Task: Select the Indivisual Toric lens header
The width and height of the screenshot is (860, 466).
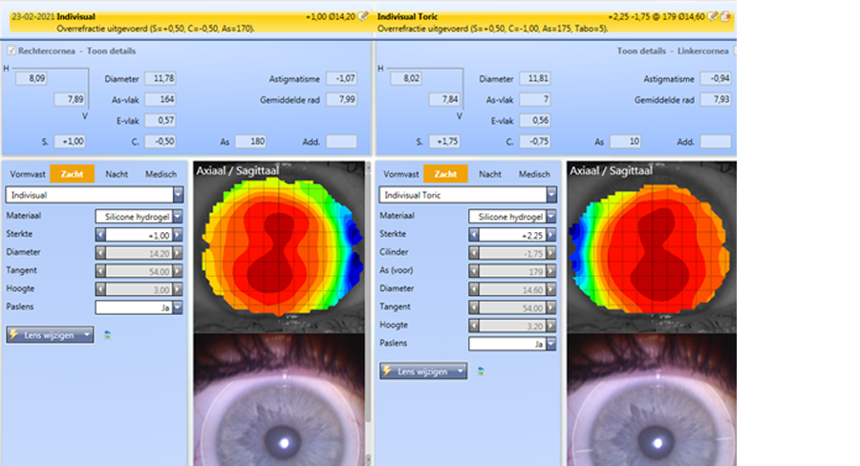Action: point(554,22)
